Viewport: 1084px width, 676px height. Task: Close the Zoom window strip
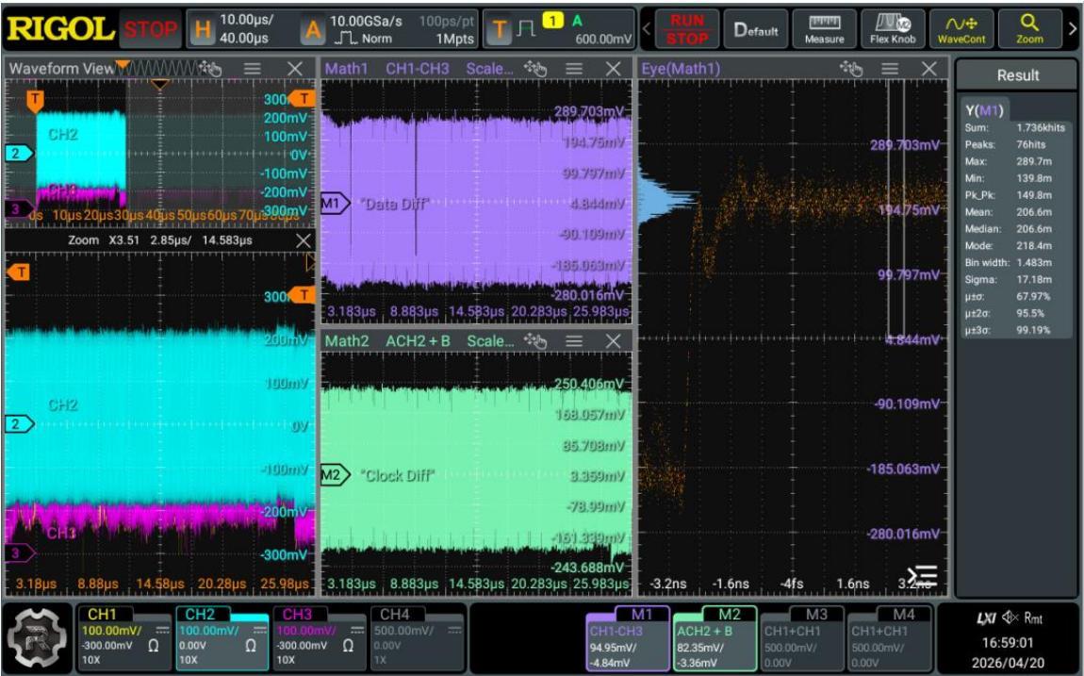pyautogui.click(x=303, y=240)
